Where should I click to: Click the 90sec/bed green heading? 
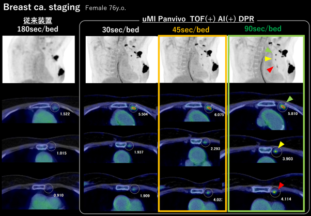[x=263, y=29]
